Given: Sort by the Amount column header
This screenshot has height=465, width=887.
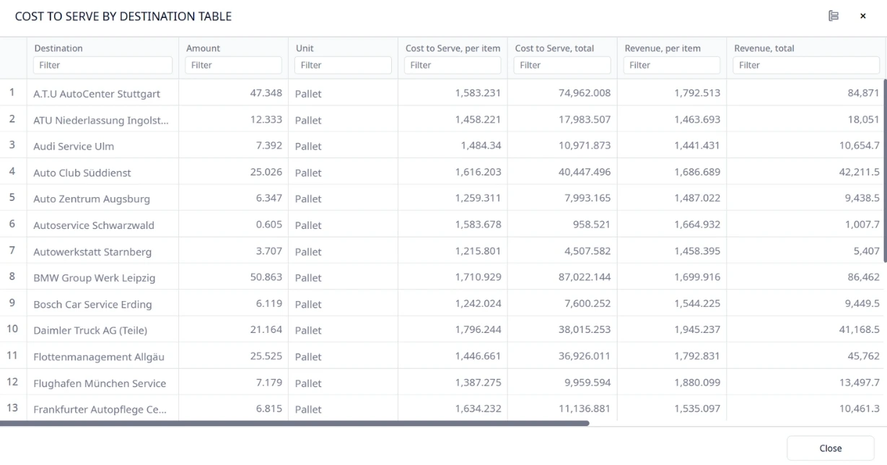Looking at the screenshot, I should pos(203,48).
